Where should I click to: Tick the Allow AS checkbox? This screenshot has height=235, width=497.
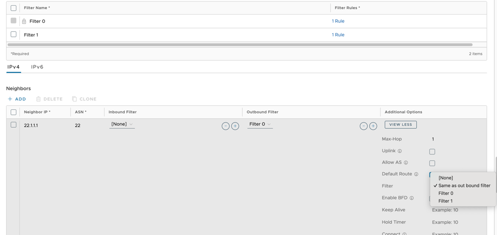[432, 163]
